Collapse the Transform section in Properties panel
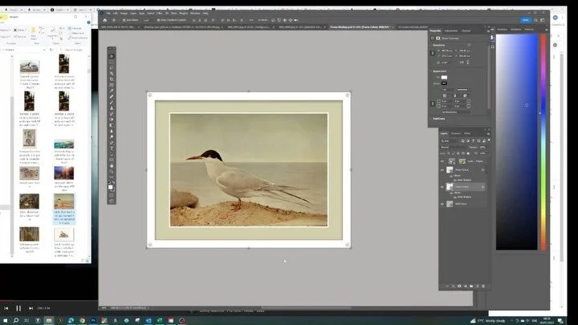Image resolution: width=578 pixels, height=325 pixels. (x=434, y=45)
